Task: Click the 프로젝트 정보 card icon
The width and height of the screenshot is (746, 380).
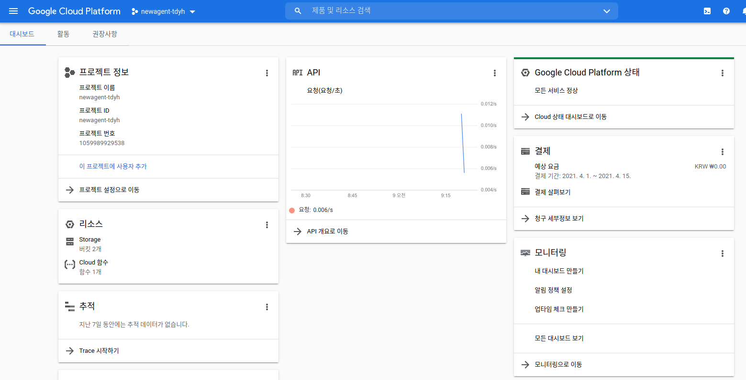Action: tap(70, 73)
